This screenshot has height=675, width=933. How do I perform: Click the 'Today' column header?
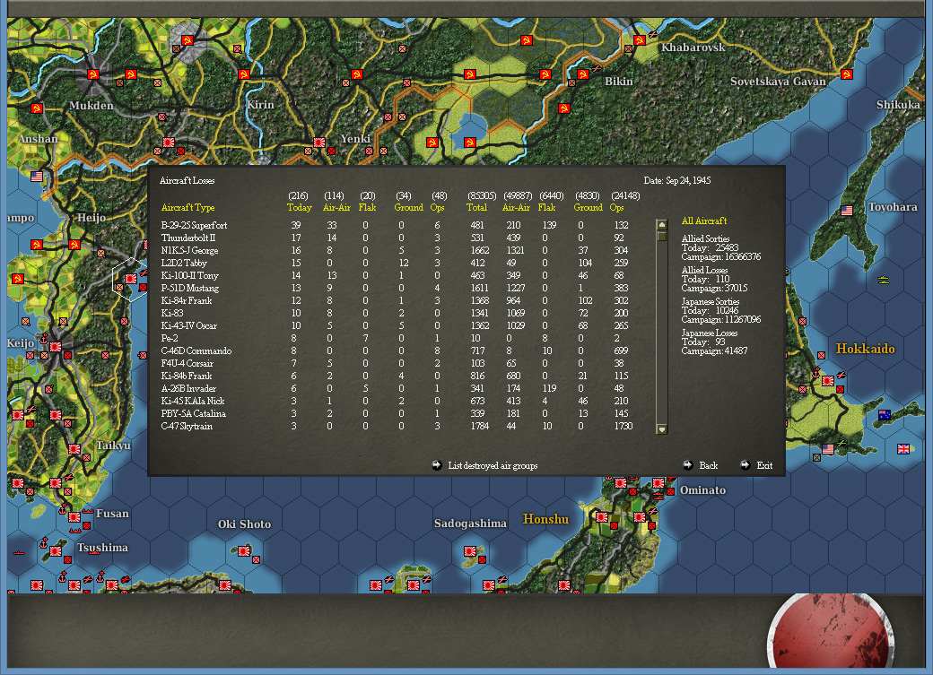[x=299, y=207]
